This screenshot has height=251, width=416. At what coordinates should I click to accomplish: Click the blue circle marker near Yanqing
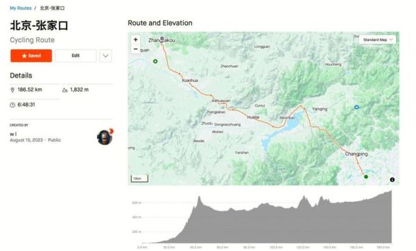point(356,107)
